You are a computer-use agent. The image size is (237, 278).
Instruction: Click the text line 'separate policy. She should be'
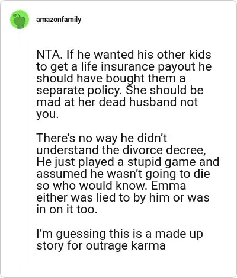coord(120,91)
